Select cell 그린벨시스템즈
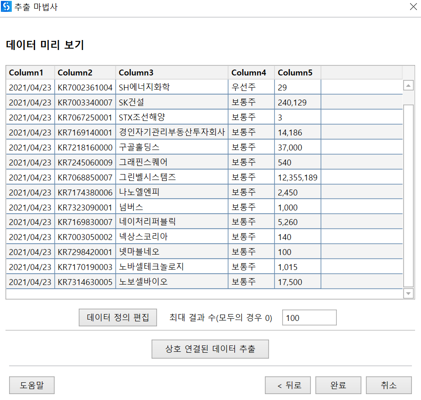The height and width of the screenshot is (400, 421). point(172,177)
